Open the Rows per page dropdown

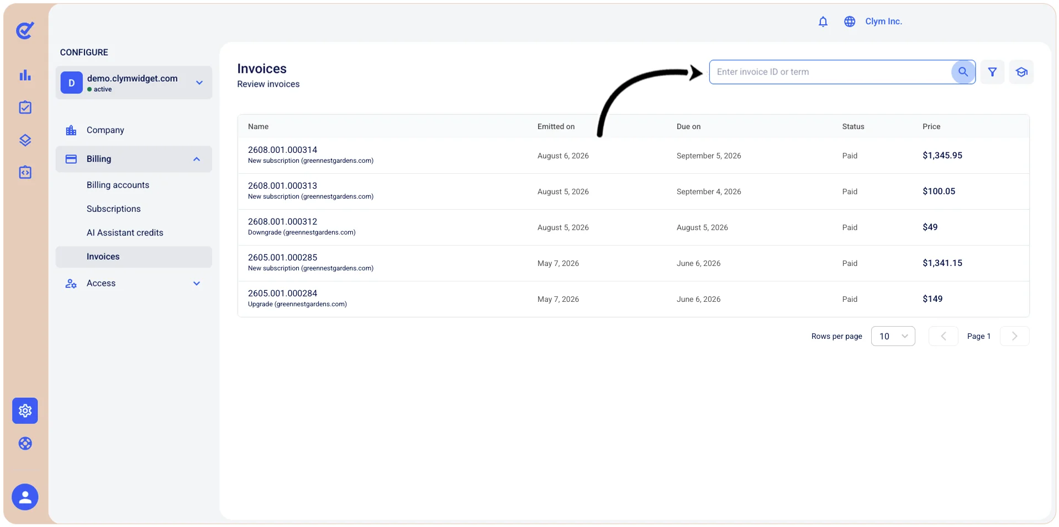click(893, 336)
